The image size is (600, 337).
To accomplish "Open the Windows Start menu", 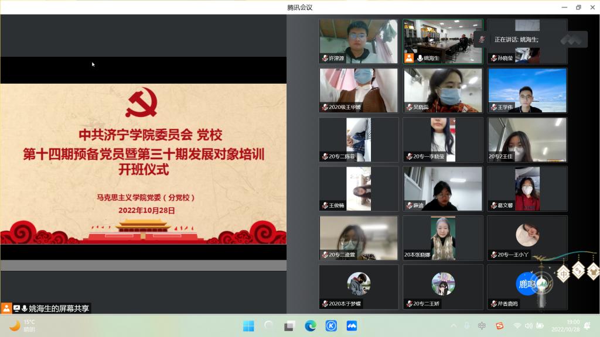I will [x=248, y=326].
